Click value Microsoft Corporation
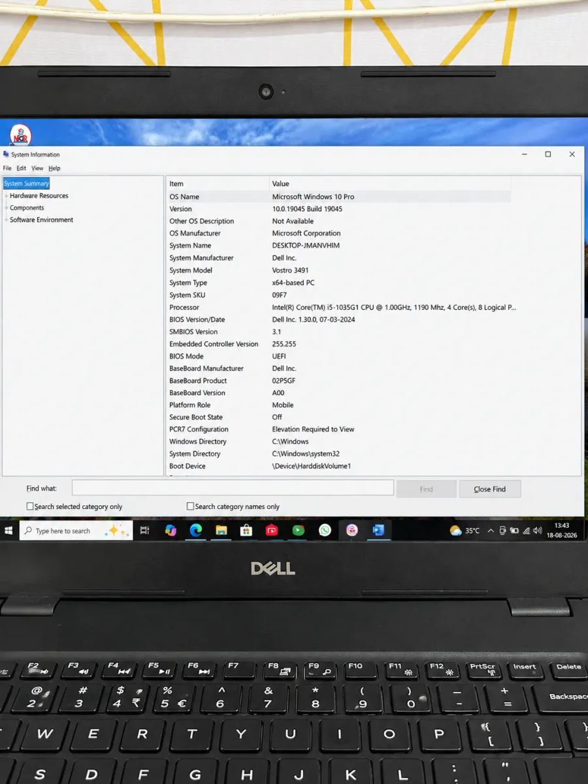 click(x=306, y=233)
